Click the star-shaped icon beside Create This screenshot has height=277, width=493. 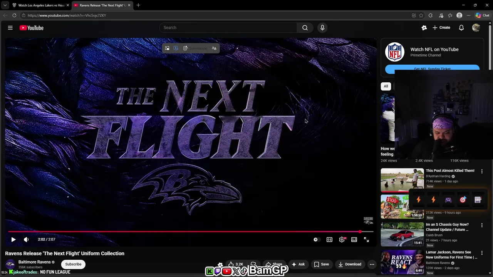click(424, 28)
